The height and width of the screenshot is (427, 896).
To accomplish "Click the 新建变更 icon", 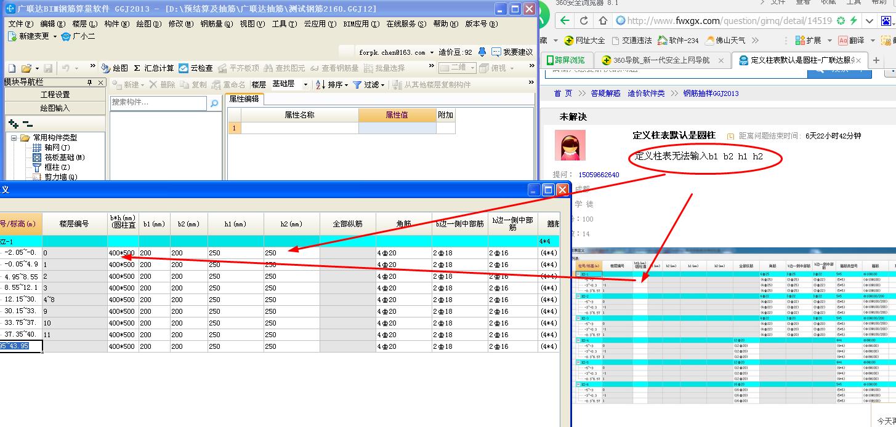I will 12,36.
